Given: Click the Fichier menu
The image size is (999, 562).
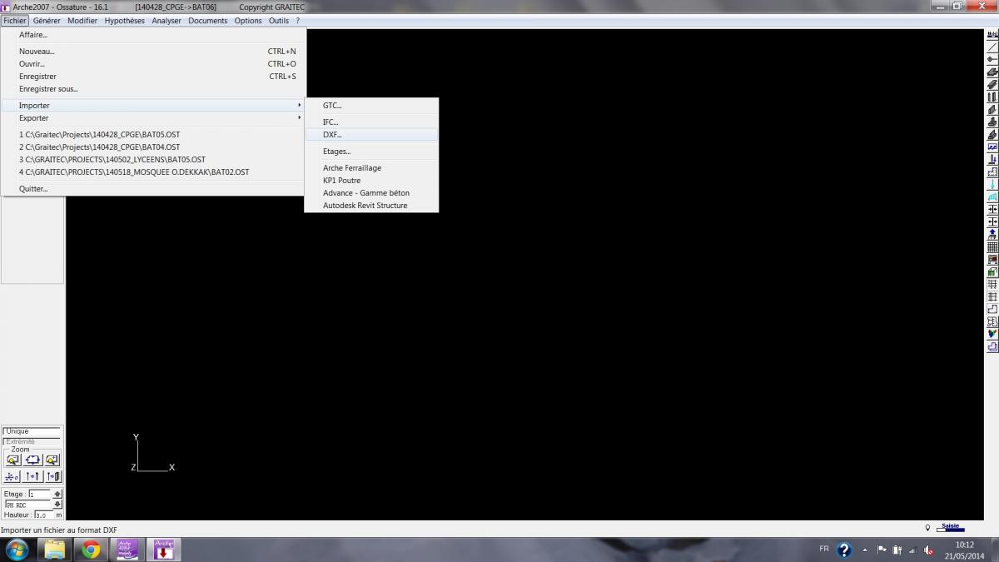Looking at the screenshot, I should (x=15, y=21).
